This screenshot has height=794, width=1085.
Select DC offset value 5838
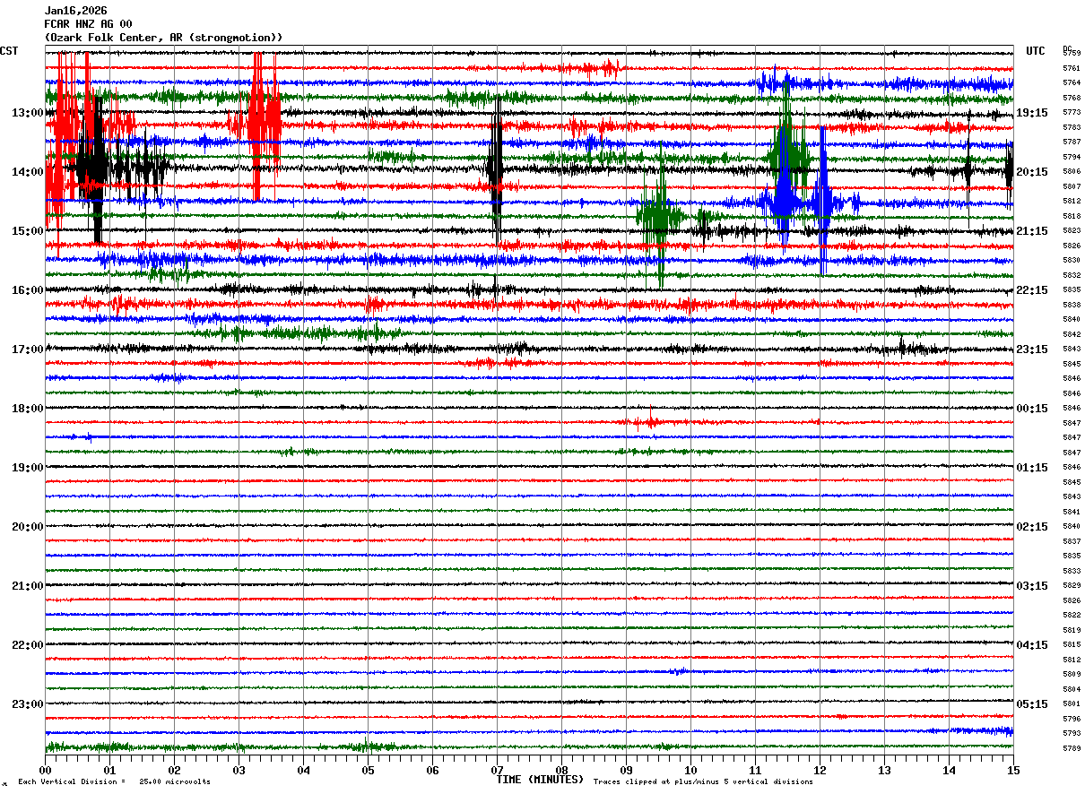pyautogui.click(x=1072, y=305)
